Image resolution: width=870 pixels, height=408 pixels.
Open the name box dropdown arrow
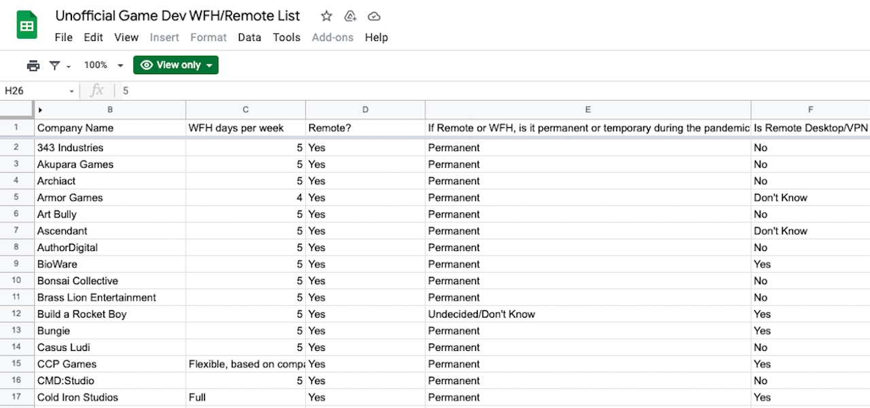[71, 91]
